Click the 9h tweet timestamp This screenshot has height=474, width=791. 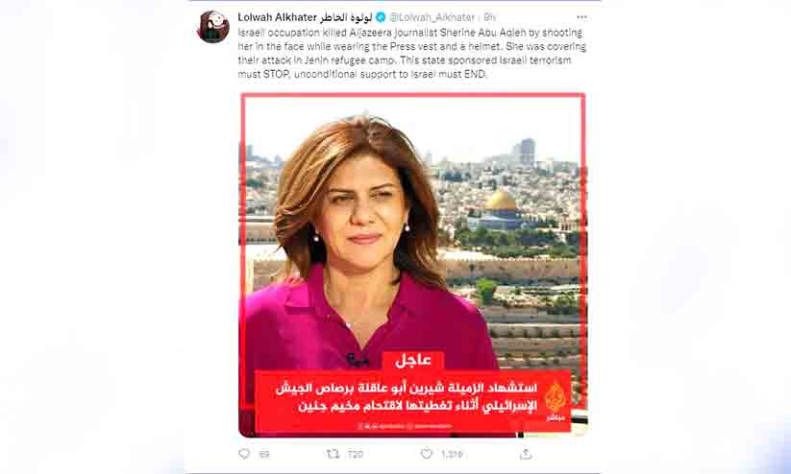click(489, 17)
